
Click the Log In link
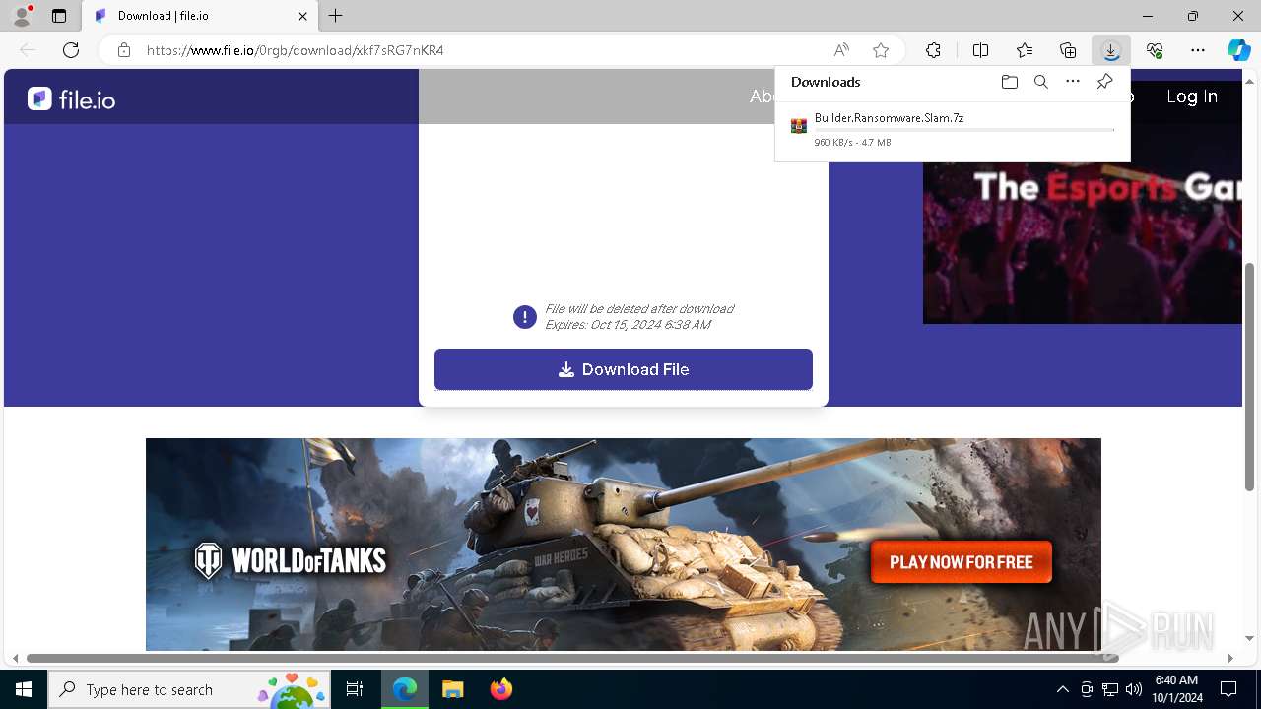click(x=1192, y=97)
